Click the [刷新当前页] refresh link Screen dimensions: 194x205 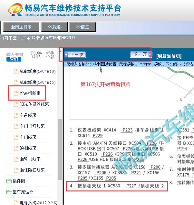pos(169,56)
